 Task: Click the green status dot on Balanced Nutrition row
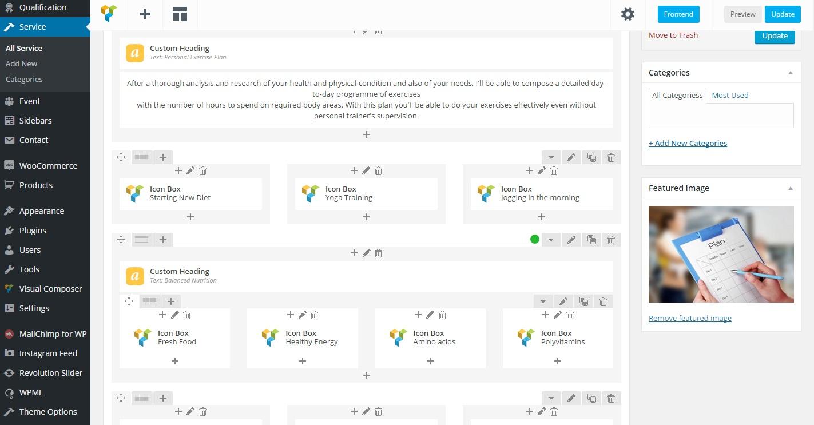pos(535,239)
